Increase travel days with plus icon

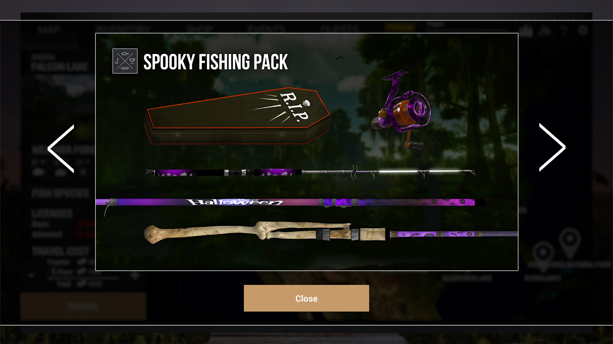point(135,276)
